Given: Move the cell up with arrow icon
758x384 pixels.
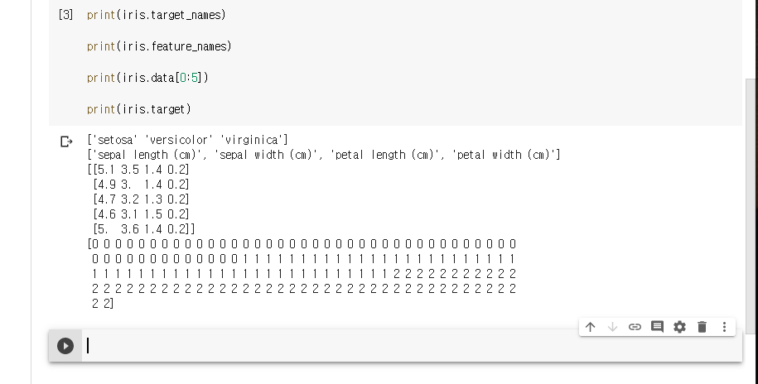Looking at the screenshot, I should click(590, 327).
